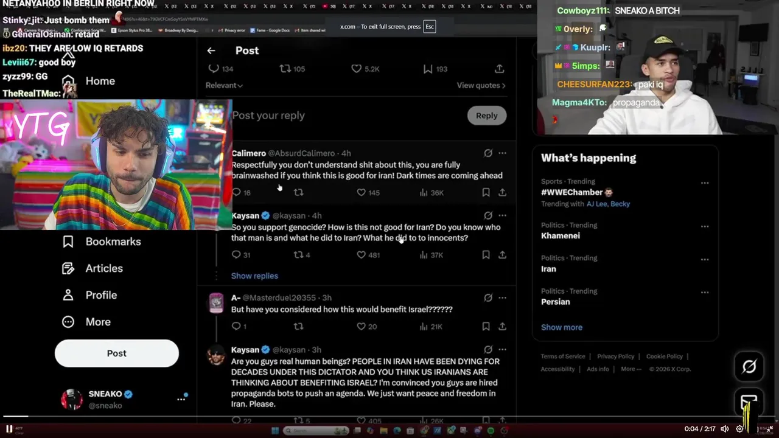Pause the video

[x=9, y=429]
